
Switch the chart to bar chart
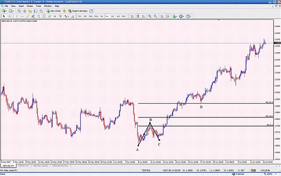click(133, 16)
